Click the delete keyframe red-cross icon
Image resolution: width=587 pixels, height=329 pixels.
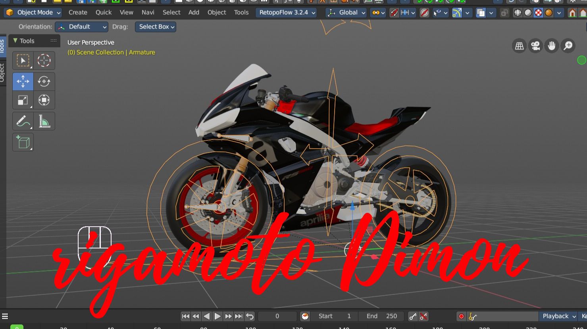[423, 316]
